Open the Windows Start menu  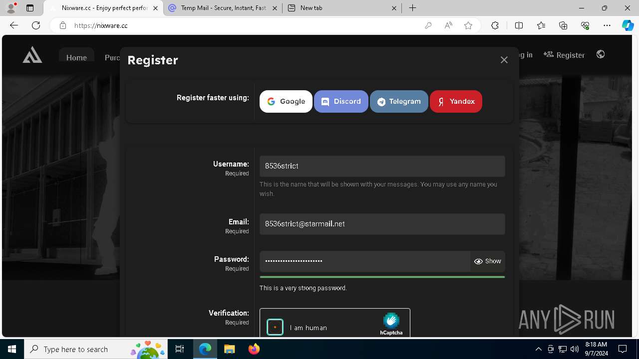[x=12, y=349]
